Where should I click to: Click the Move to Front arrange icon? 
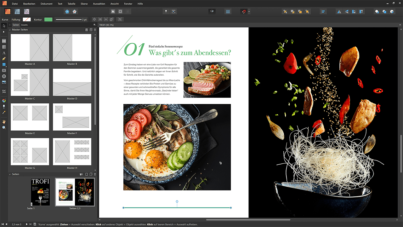tap(307, 12)
